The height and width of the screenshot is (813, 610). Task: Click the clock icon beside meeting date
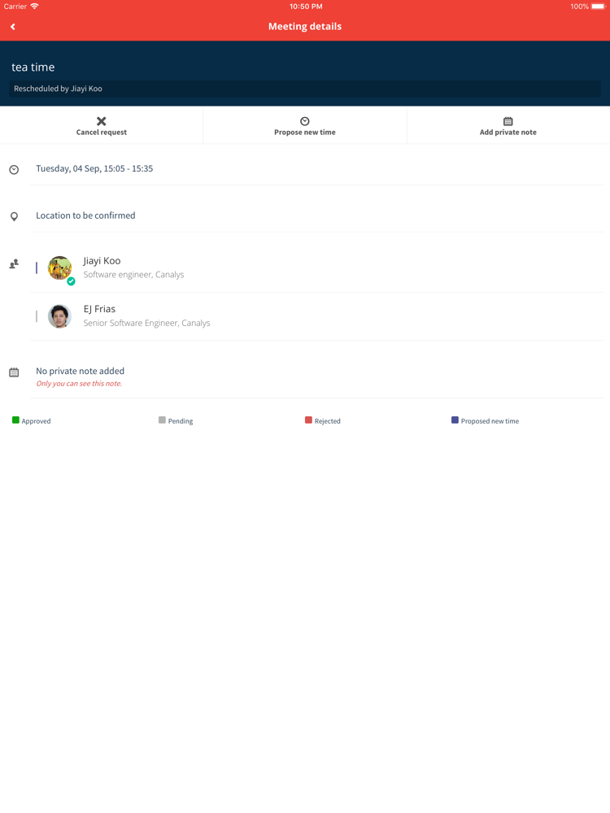click(14, 170)
